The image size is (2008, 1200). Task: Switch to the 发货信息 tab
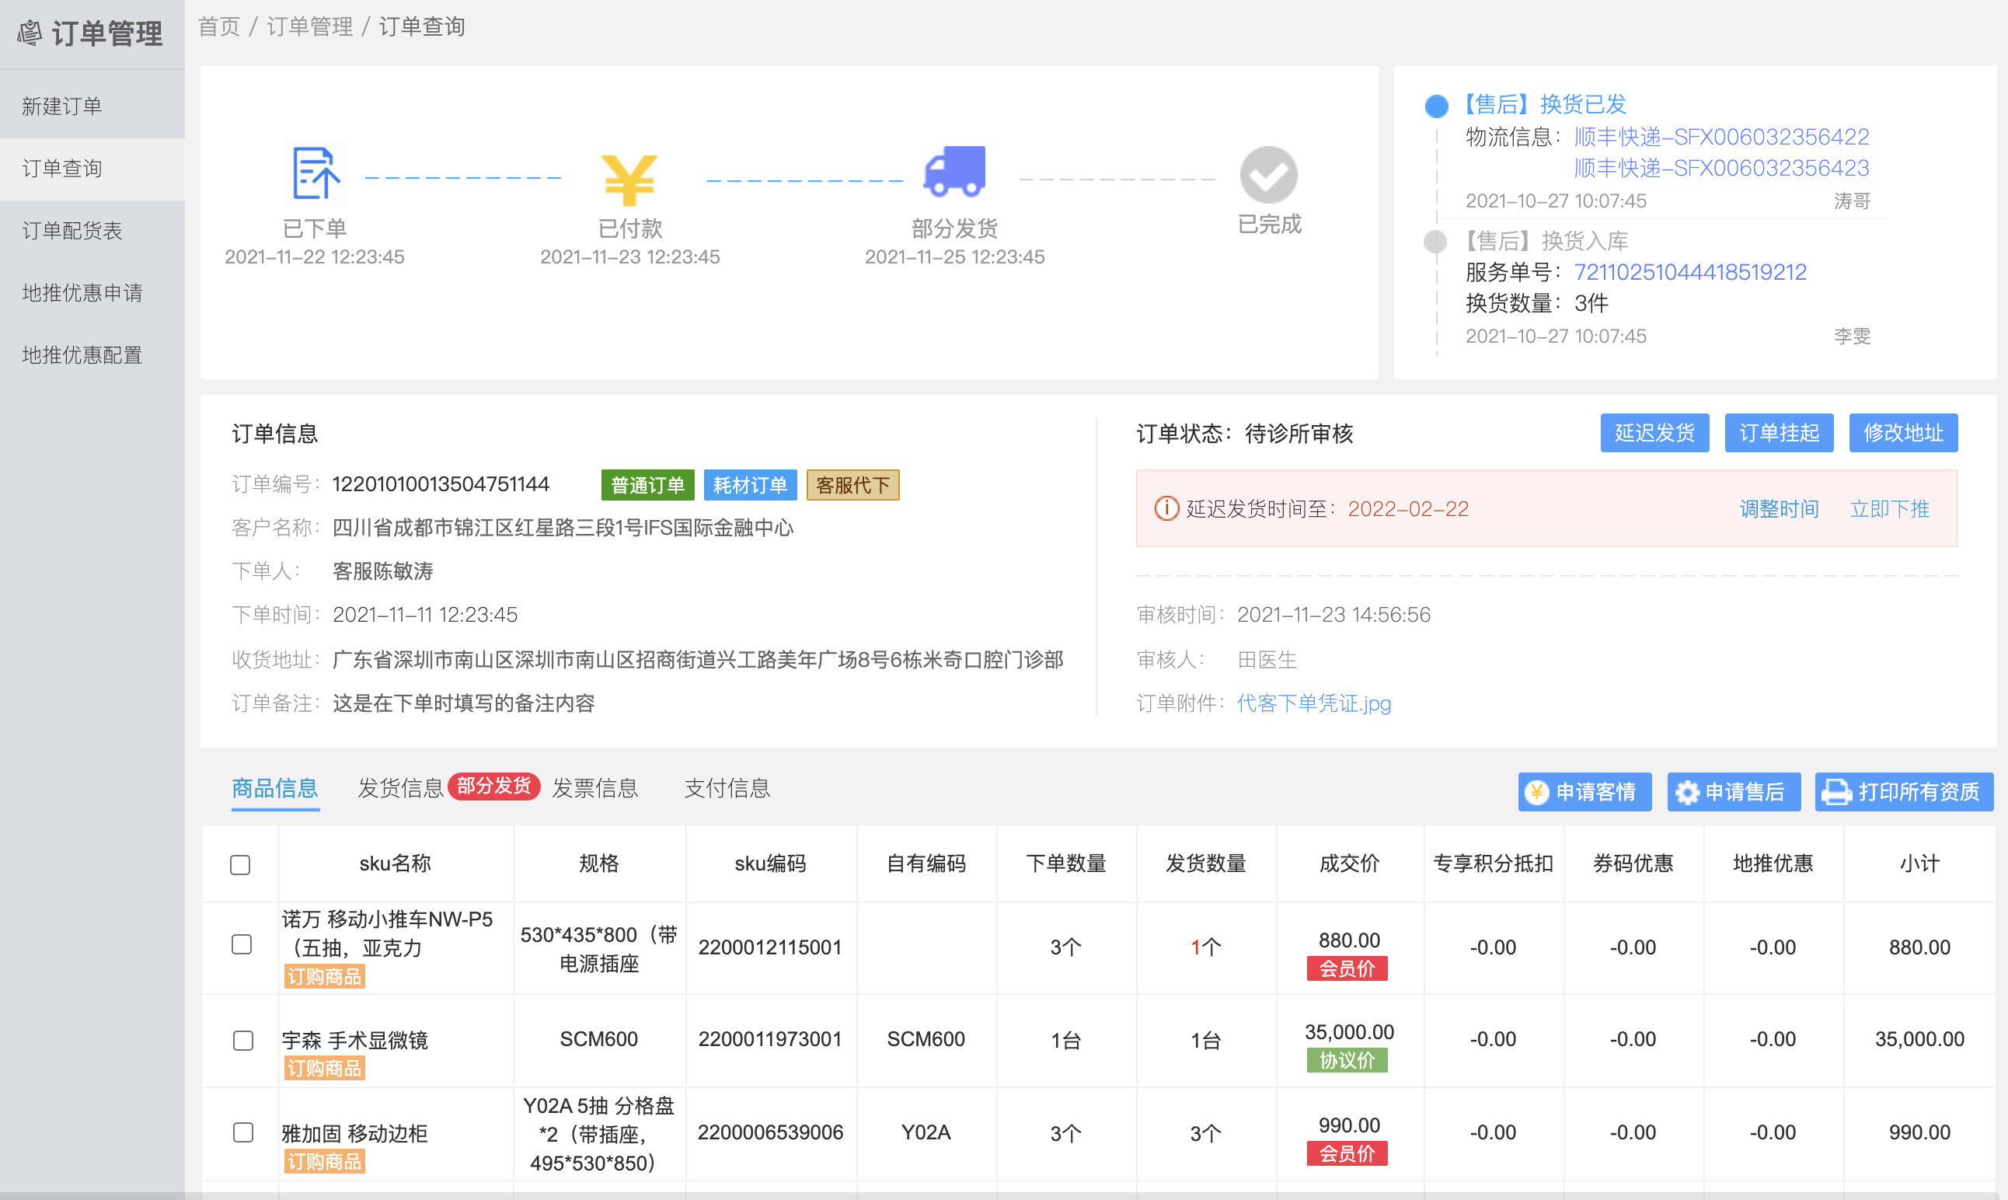pos(401,788)
